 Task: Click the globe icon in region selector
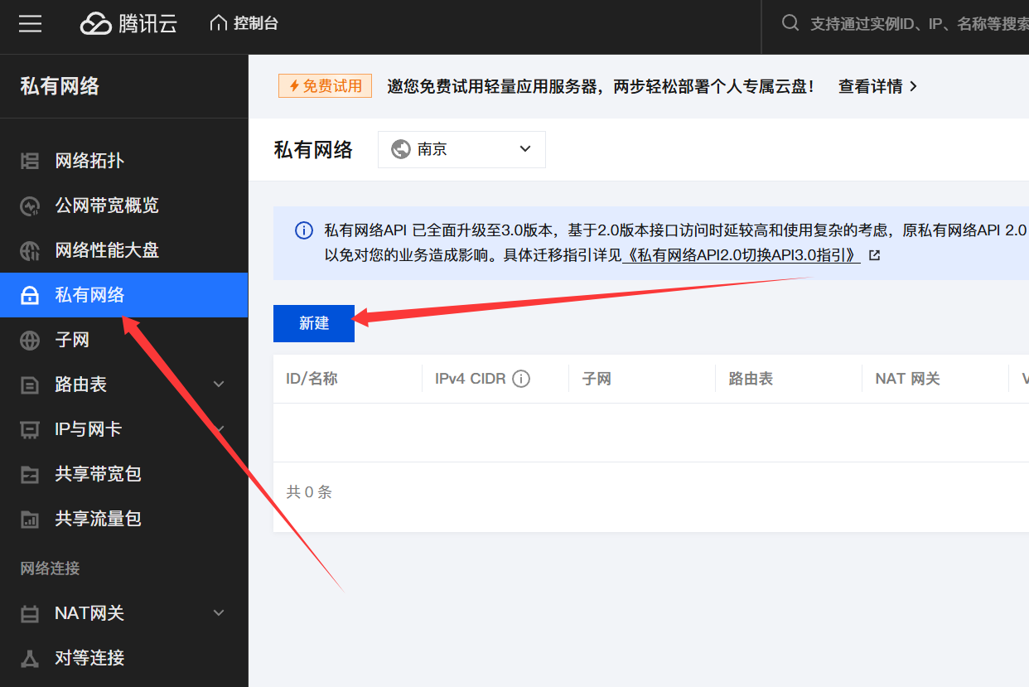pos(401,149)
